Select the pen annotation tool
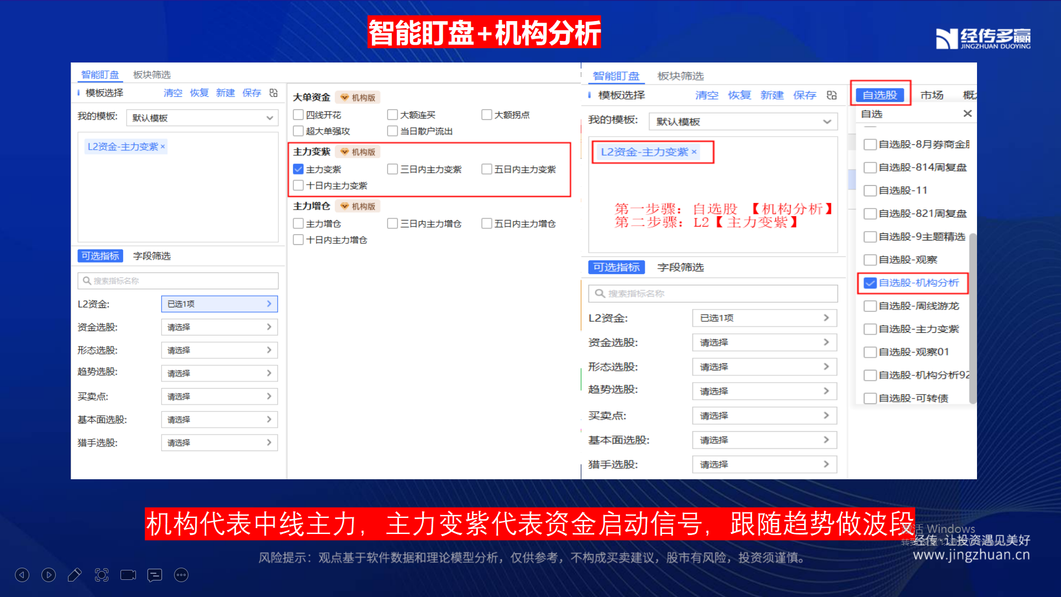Image resolution: width=1061 pixels, height=597 pixels. click(x=75, y=575)
